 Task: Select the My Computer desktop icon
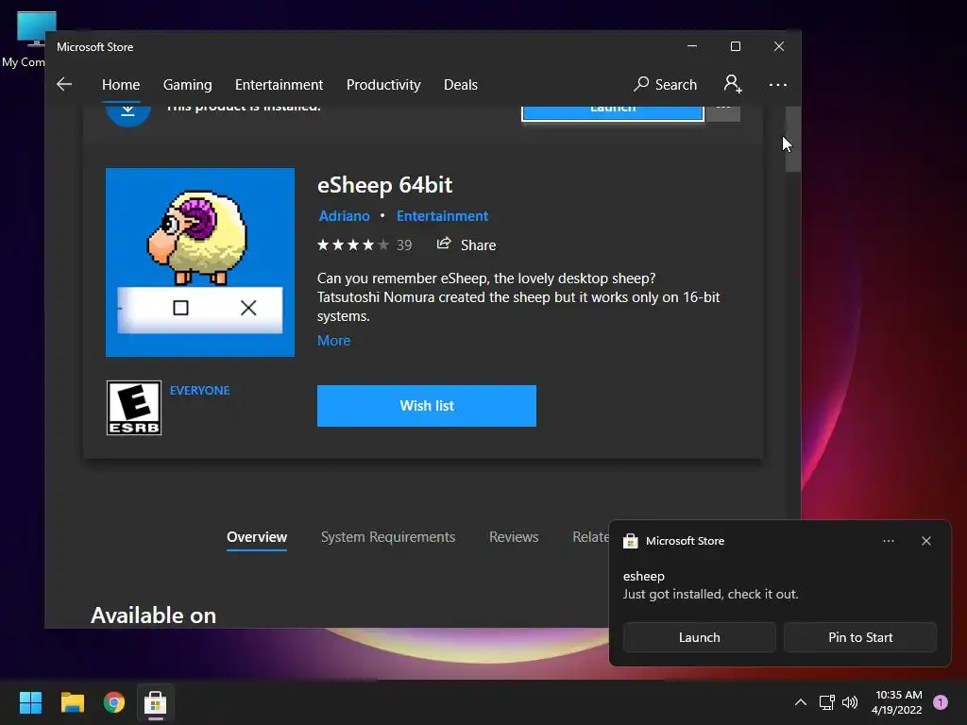point(29,40)
